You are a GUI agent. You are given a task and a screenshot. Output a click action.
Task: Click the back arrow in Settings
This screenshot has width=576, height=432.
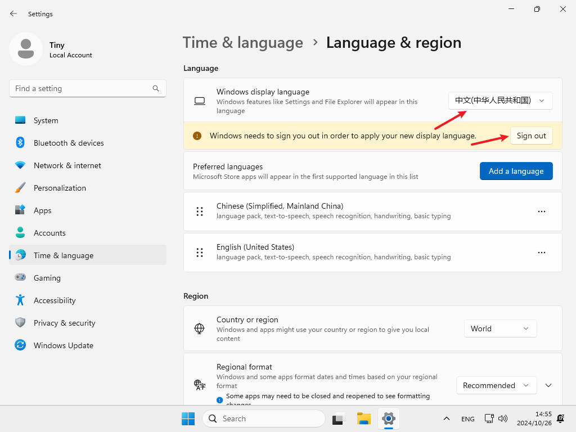(13, 13)
